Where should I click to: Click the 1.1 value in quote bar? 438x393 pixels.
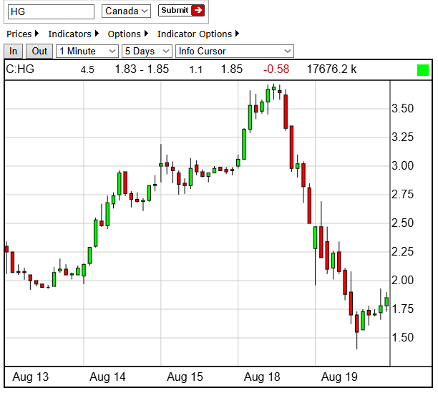(x=196, y=70)
